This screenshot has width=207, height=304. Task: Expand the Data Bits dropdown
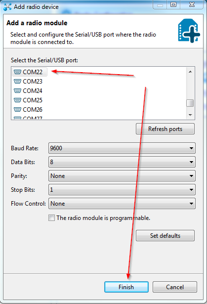coord(122,162)
